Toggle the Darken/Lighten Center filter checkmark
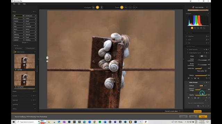222x124 pixels. (x=188, y=53)
